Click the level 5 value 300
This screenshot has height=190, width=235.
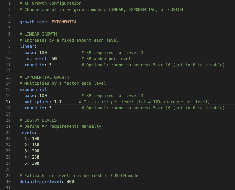click(x=36, y=163)
